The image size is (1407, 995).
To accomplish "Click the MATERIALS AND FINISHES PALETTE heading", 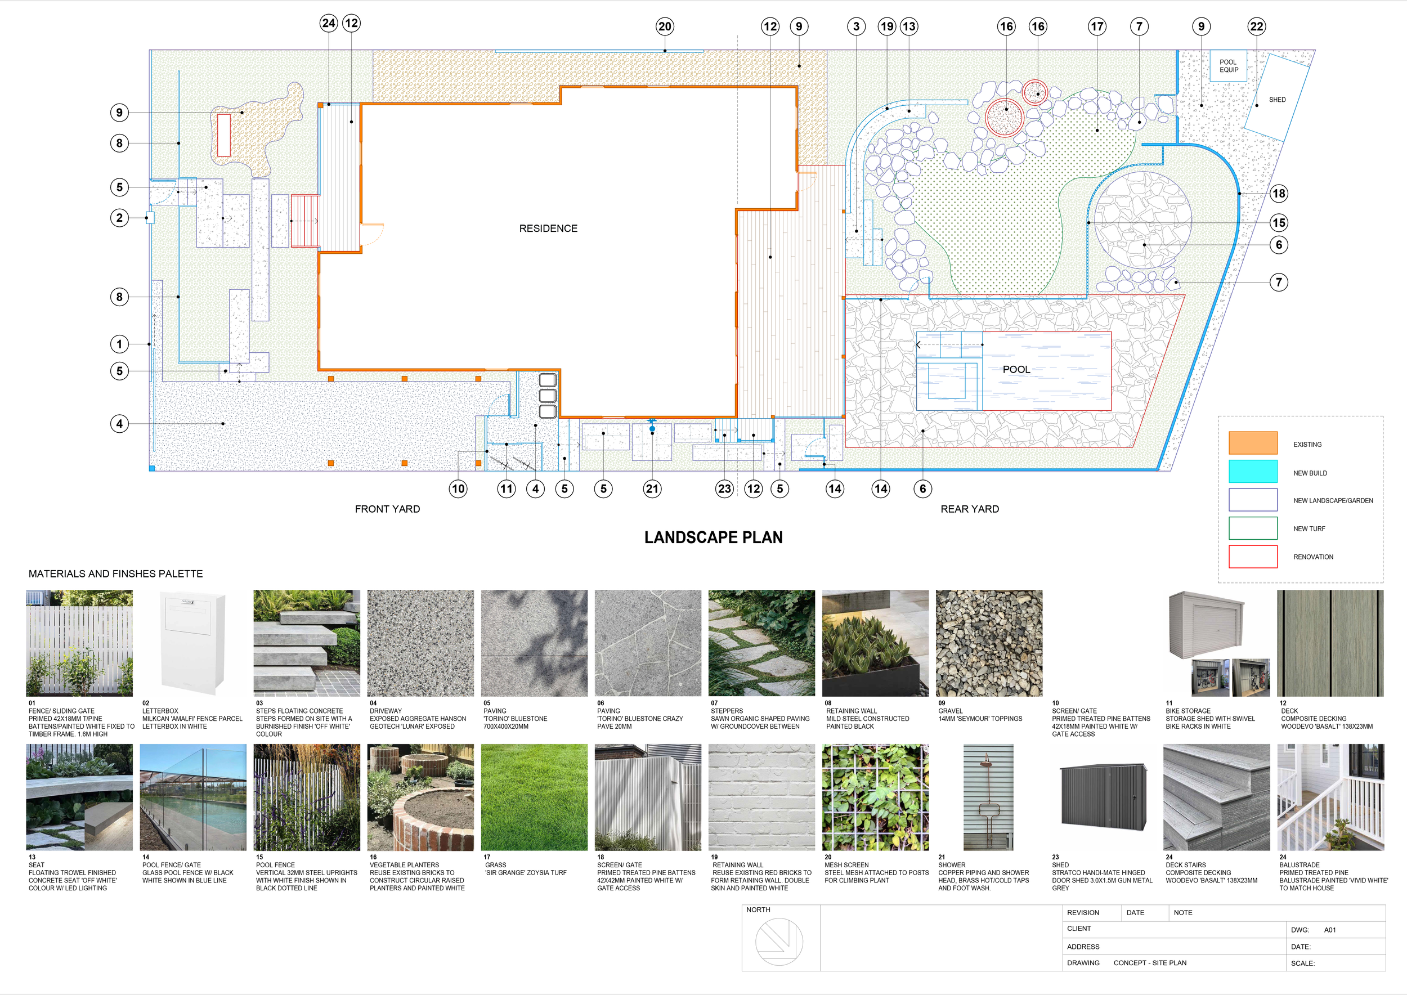I will pyautogui.click(x=115, y=574).
